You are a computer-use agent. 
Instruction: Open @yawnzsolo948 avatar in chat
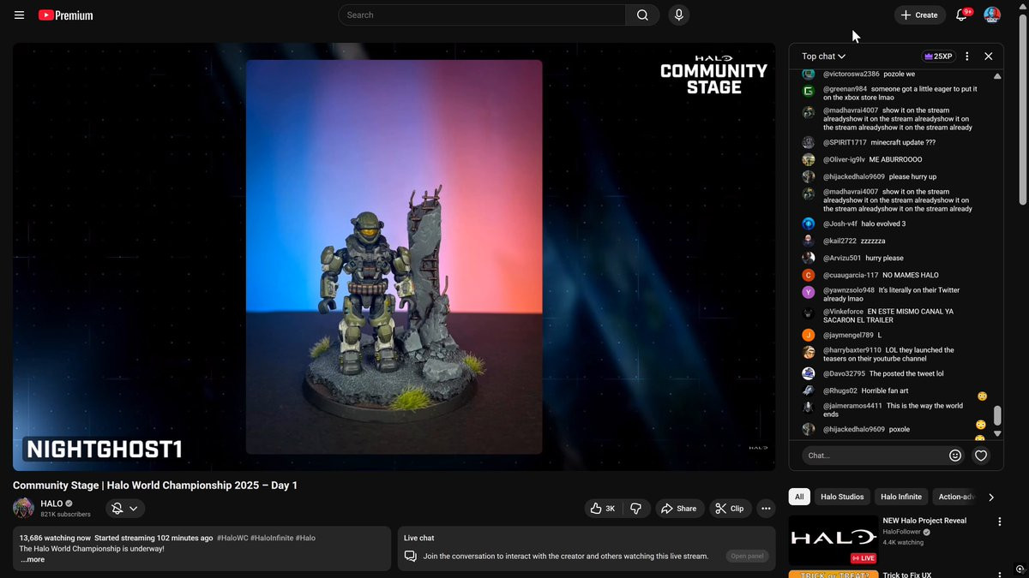(x=808, y=292)
